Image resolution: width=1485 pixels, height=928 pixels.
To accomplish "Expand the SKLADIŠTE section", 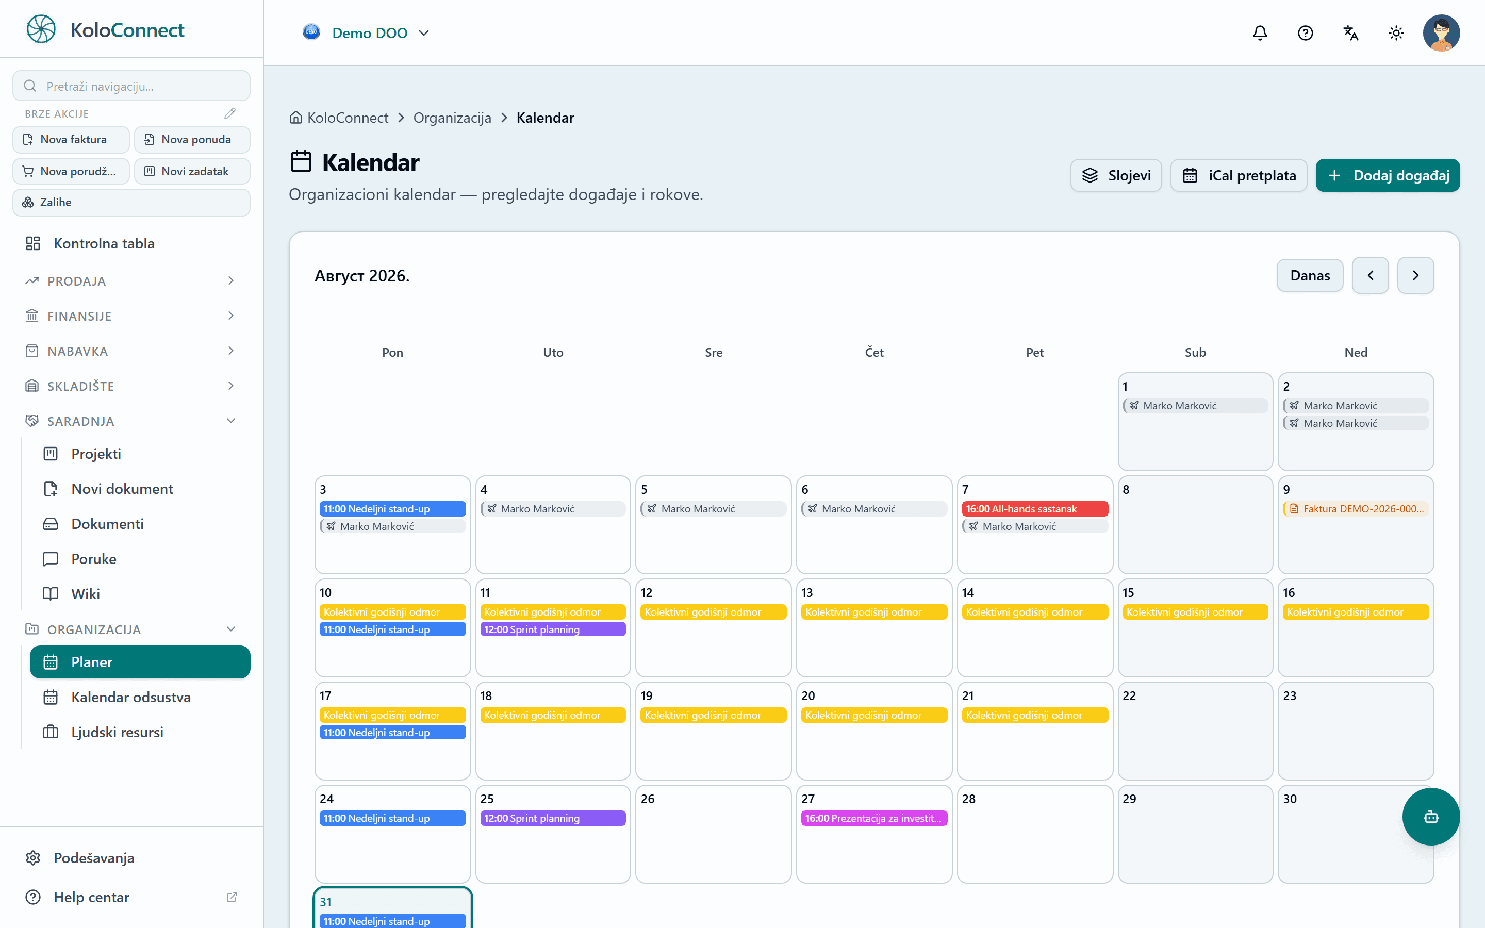I will (131, 386).
